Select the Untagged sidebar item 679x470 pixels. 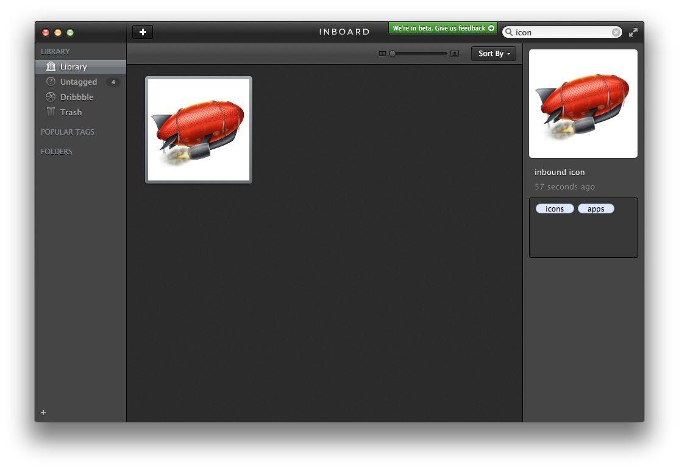coord(79,82)
